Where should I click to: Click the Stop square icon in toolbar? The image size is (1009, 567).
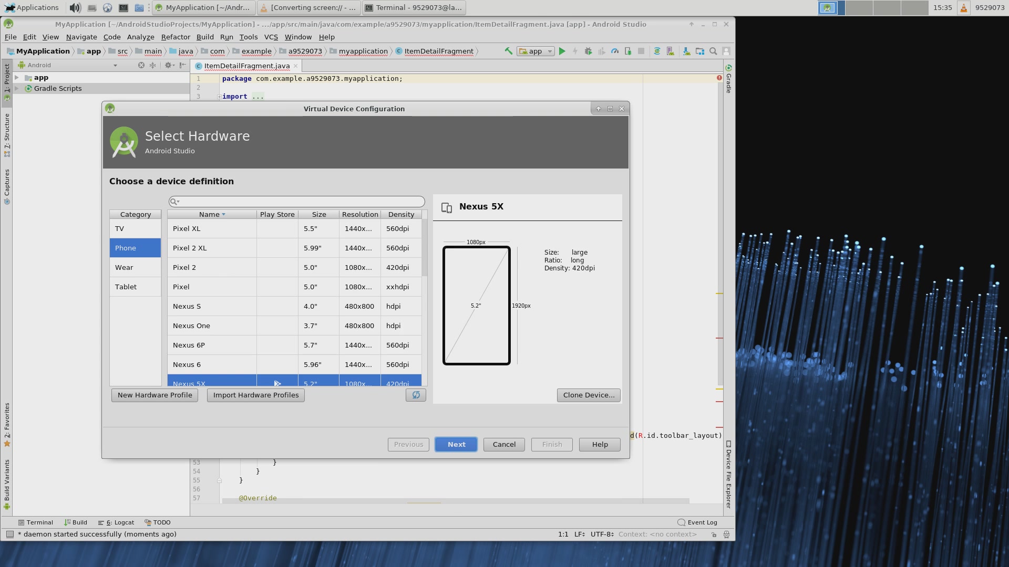click(641, 51)
